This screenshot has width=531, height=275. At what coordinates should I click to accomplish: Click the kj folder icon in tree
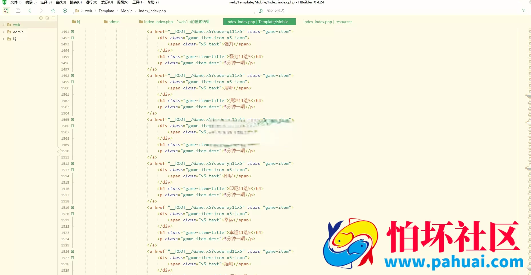coord(9,39)
